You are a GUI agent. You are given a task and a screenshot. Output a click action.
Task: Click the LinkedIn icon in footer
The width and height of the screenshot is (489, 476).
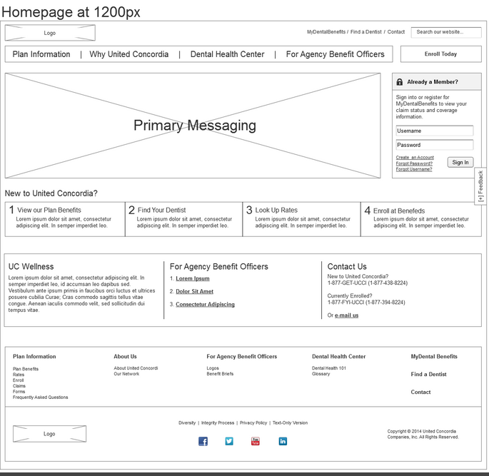[283, 441]
